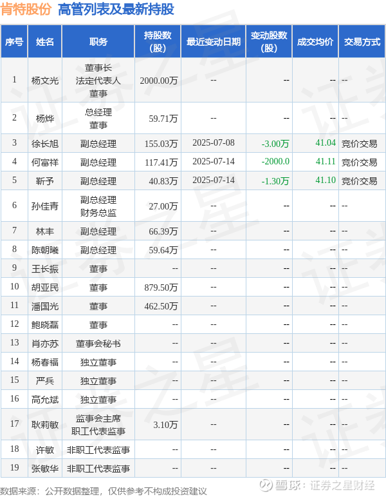Select the shareholding value 40.83万
This screenshot has height=497, width=386.
163,181
